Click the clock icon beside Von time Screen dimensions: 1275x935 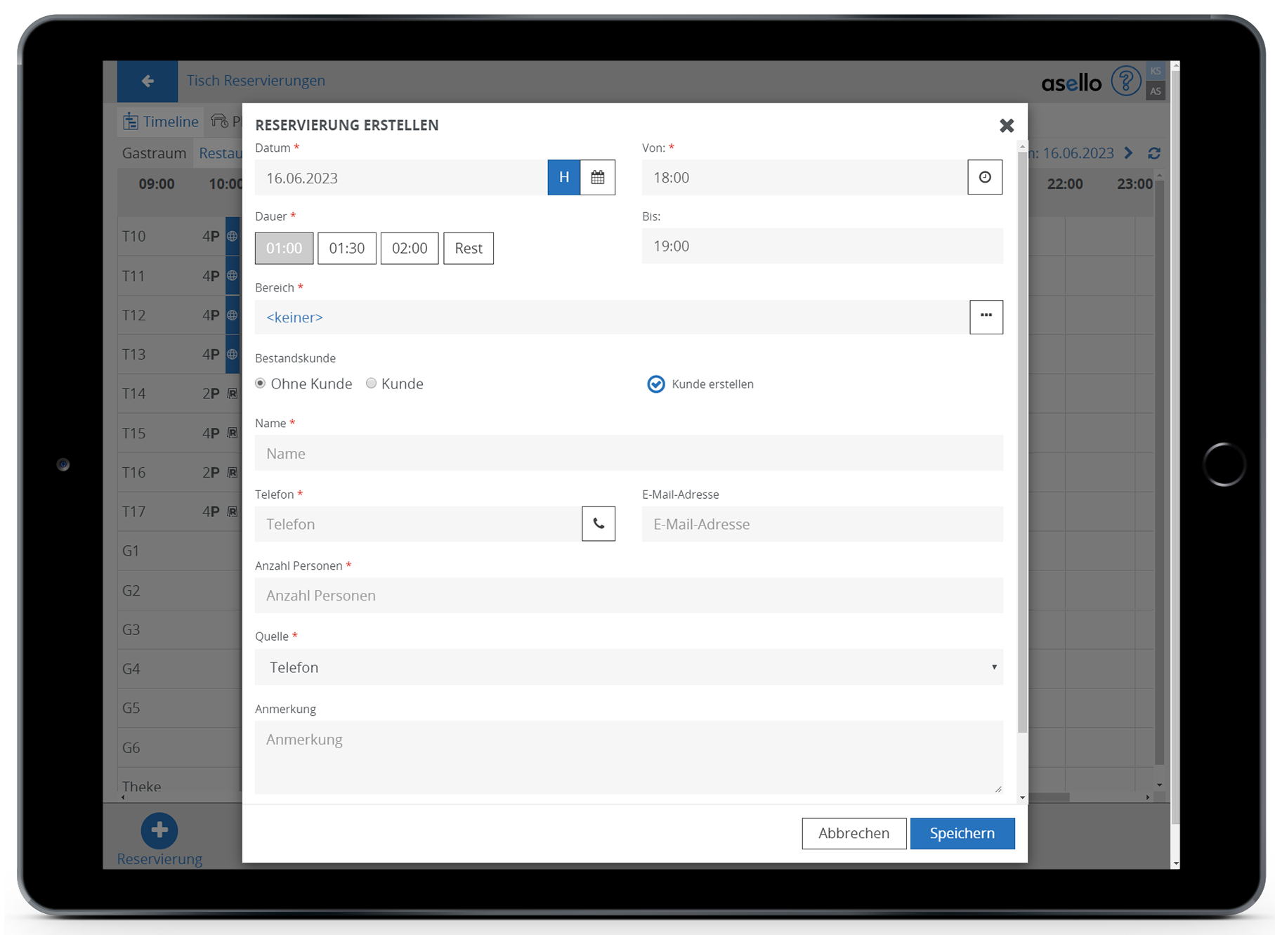click(x=984, y=178)
